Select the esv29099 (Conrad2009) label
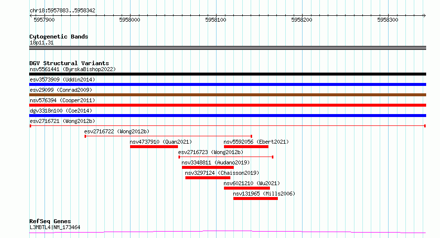 pyautogui.click(x=61, y=90)
